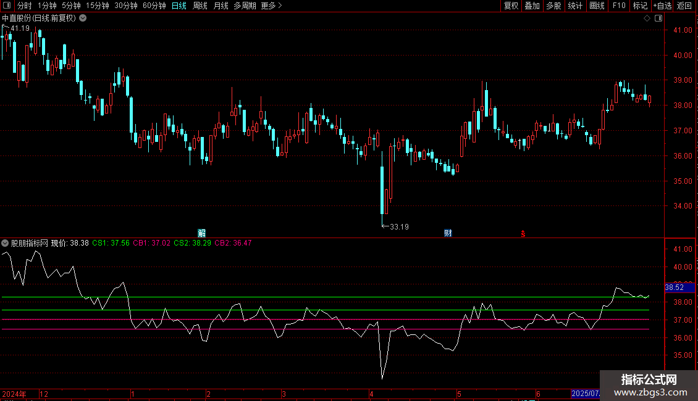The height and width of the screenshot is (401, 698).
Task: Switch to the 5分钟 period tab
Action: 71,6
